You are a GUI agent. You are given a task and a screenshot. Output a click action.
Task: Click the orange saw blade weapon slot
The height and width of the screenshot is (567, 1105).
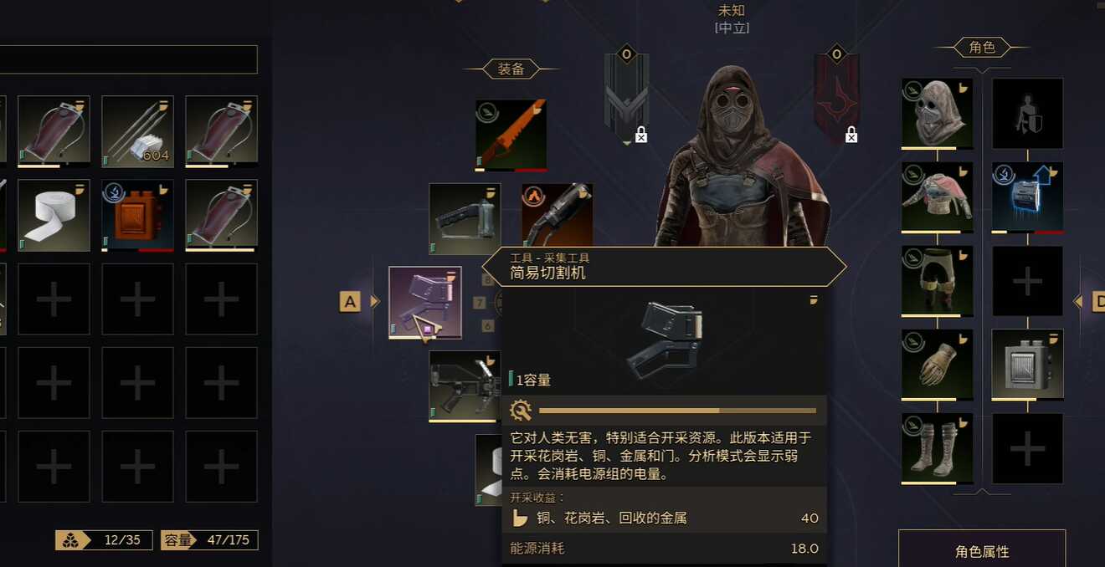pyautogui.click(x=511, y=135)
